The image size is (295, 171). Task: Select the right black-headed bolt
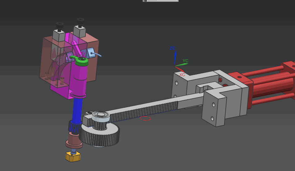coord(80,22)
